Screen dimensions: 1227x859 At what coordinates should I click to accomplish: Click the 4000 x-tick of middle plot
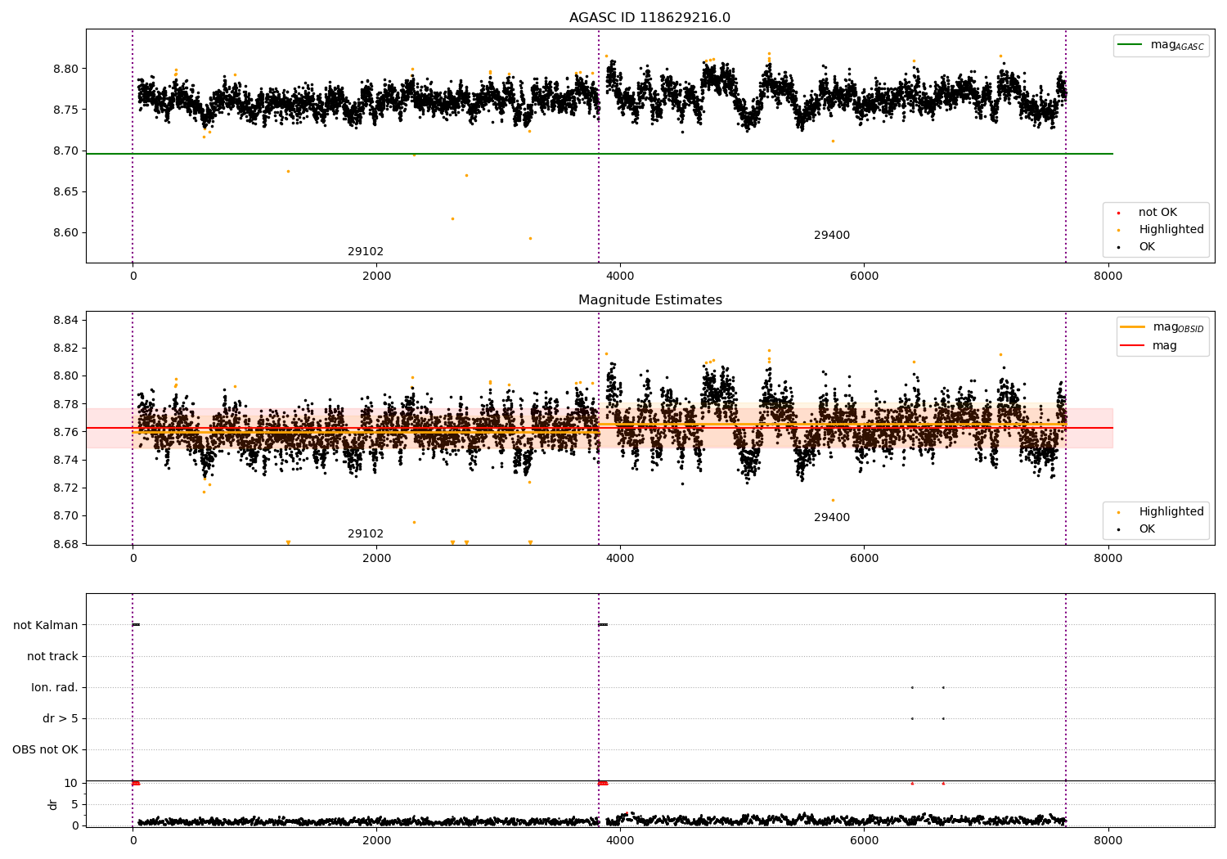click(620, 558)
